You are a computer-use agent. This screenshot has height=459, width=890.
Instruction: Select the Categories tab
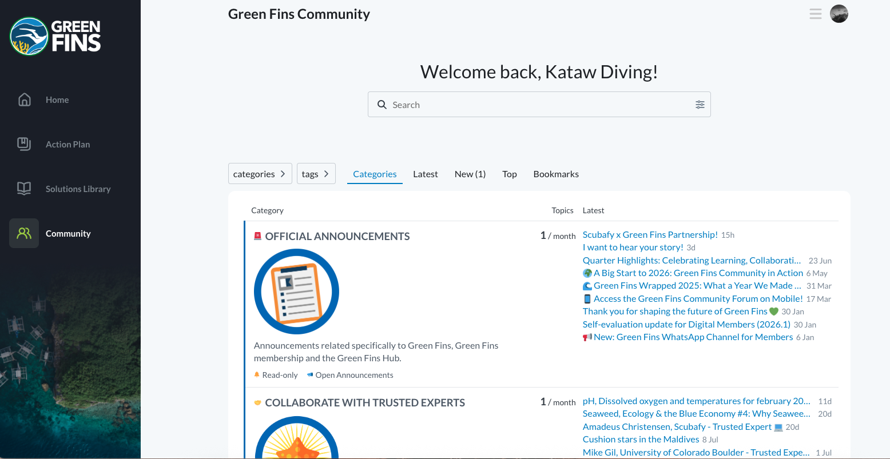point(375,174)
